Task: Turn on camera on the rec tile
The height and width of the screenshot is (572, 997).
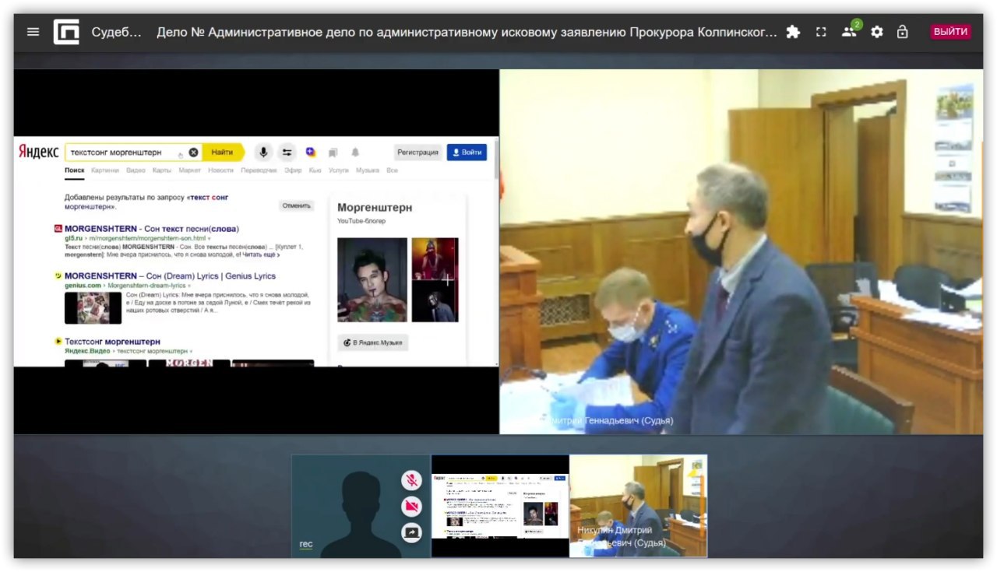Action: coord(411,507)
